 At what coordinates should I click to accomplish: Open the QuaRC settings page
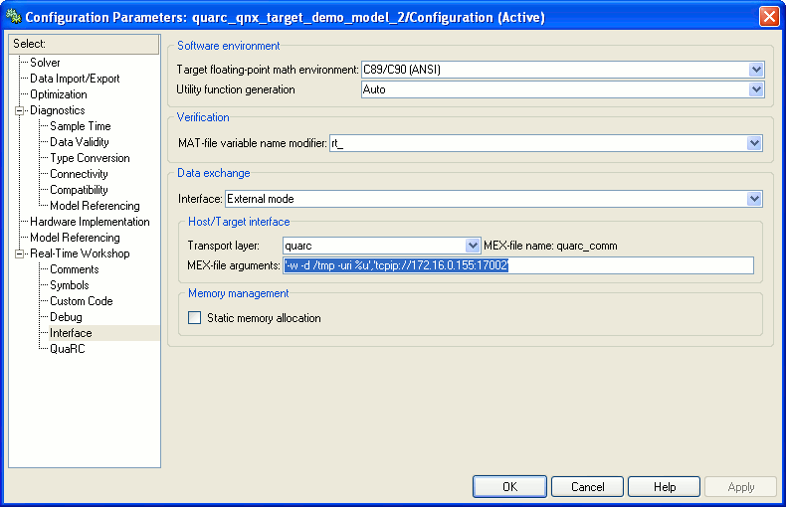68,349
